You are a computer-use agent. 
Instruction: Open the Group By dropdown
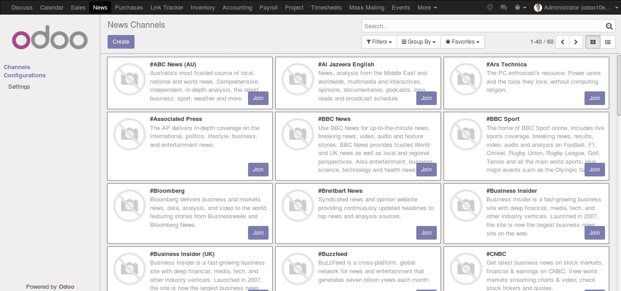click(419, 42)
